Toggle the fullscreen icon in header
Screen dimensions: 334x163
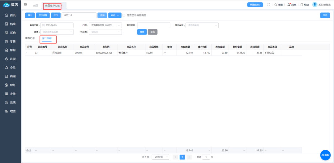tap(269, 5)
